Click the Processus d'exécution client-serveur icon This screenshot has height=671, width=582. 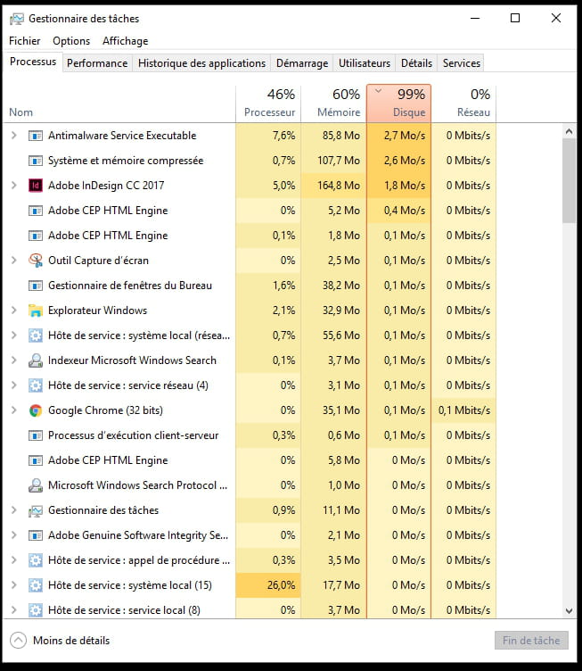click(36, 435)
